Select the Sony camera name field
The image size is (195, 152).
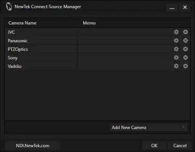click(x=42, y=58)
